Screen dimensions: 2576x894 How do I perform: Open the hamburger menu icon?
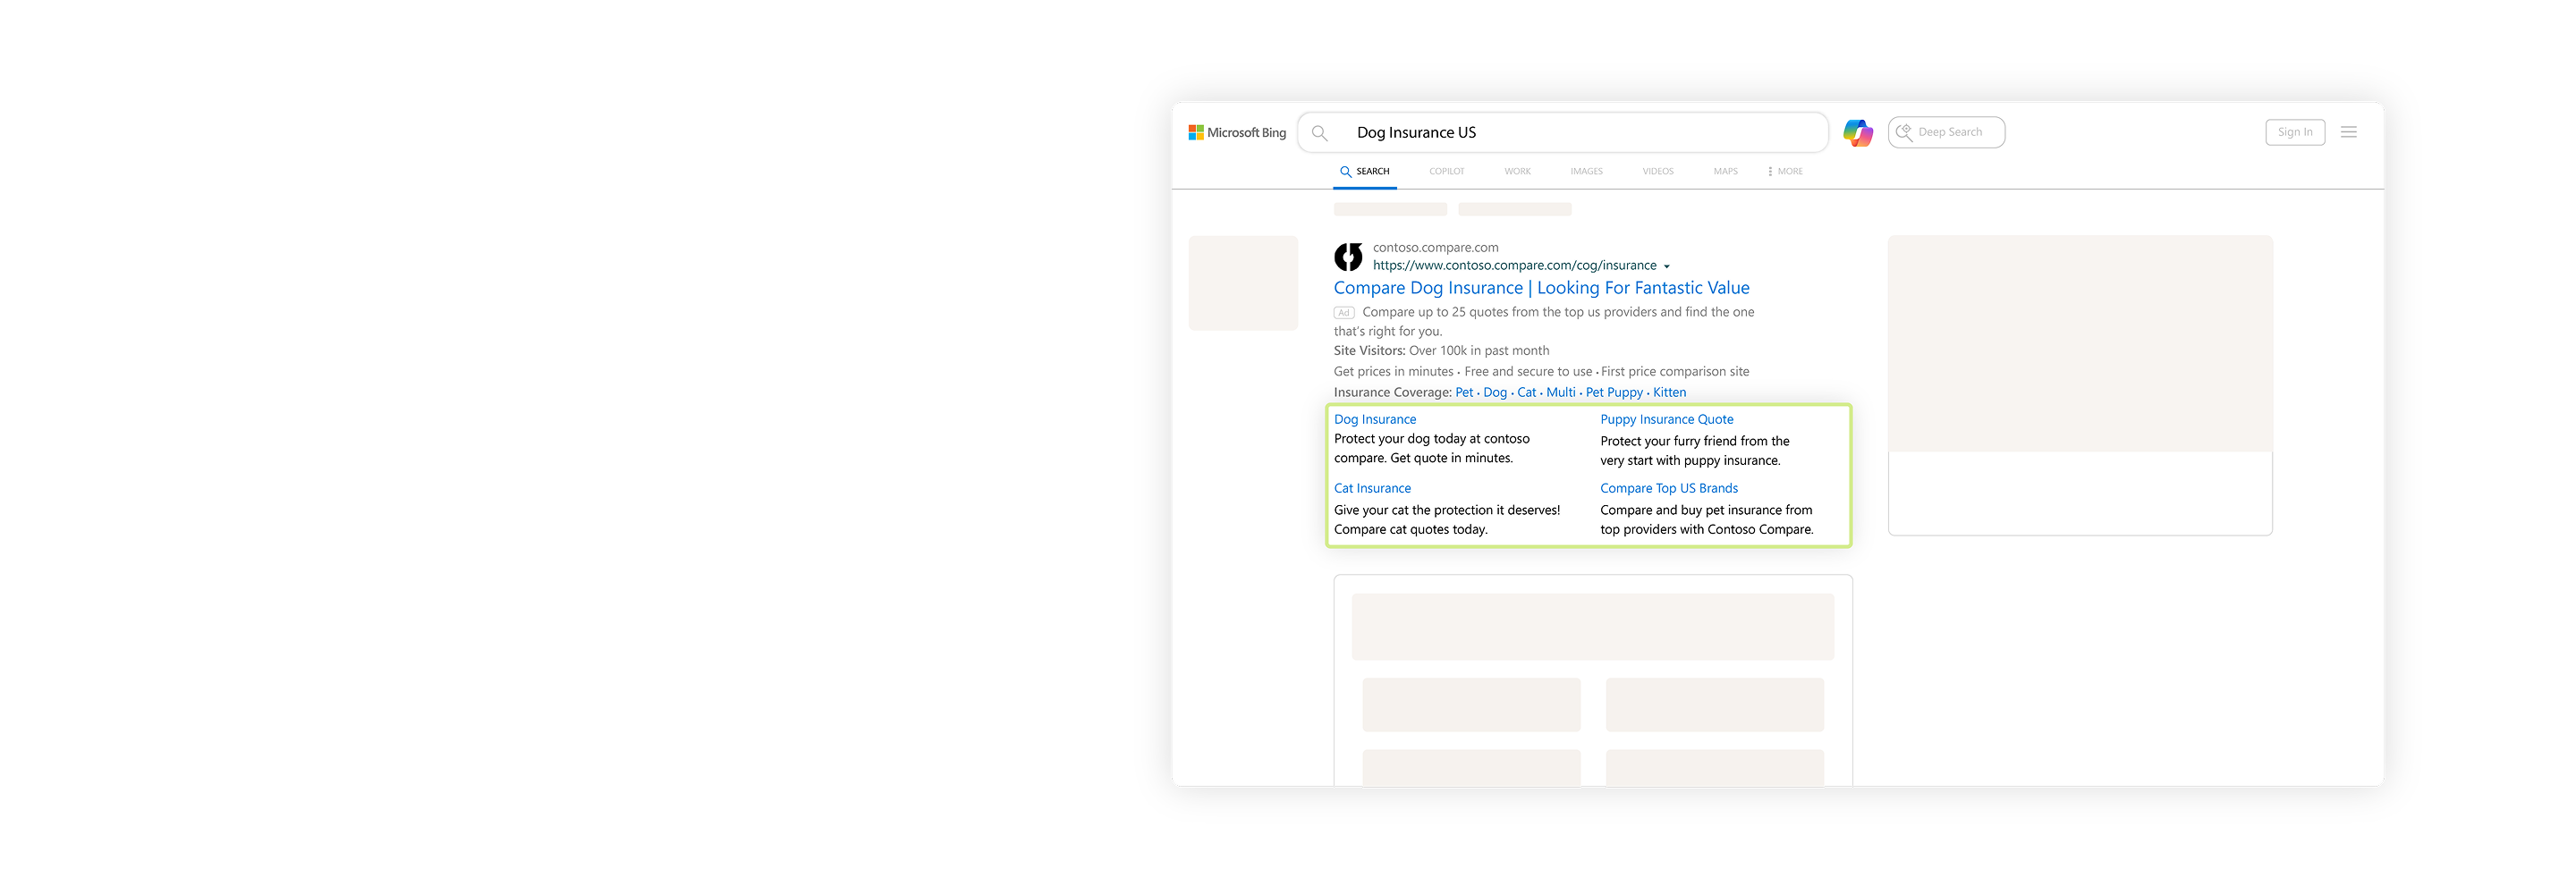pos(2348,132)
